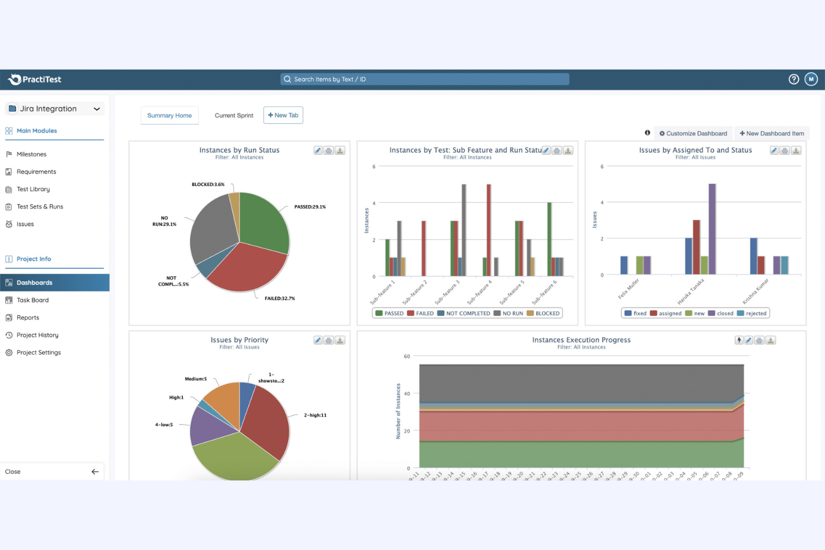Print the Issues by Priority chart
Screen dimensions: 825x550
[328, 340]
